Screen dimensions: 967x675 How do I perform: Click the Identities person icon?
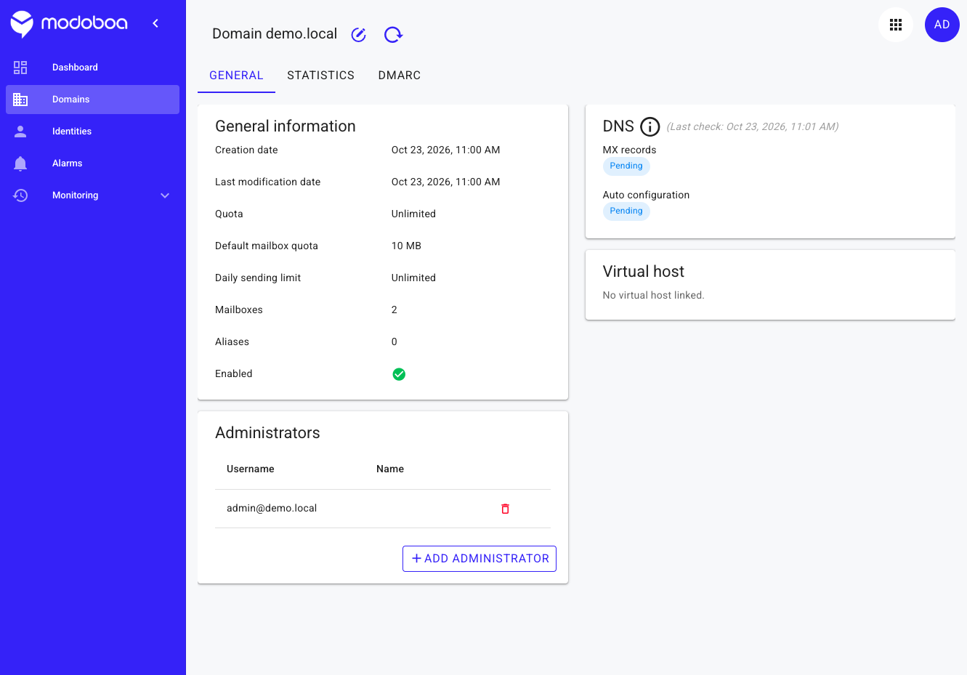point(20,132)
